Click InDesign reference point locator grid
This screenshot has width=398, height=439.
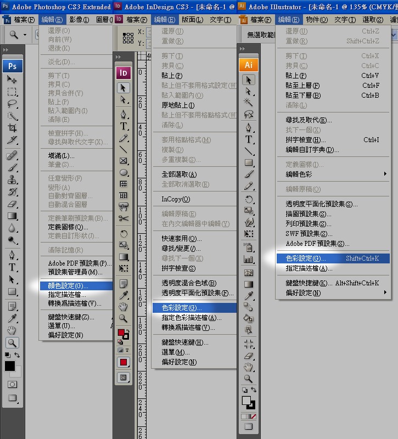[128, 38]
